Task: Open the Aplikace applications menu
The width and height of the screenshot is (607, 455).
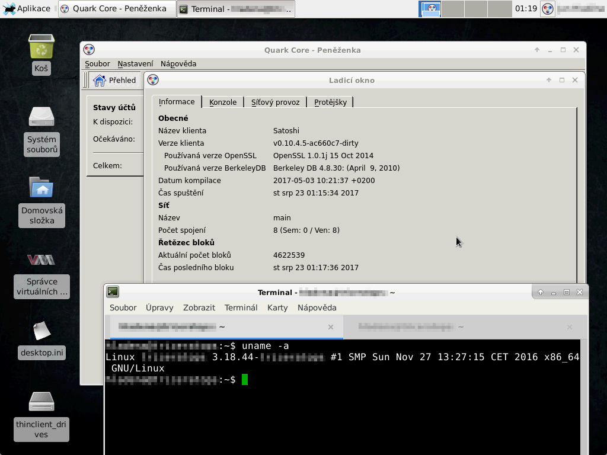Action: [27, 8]
